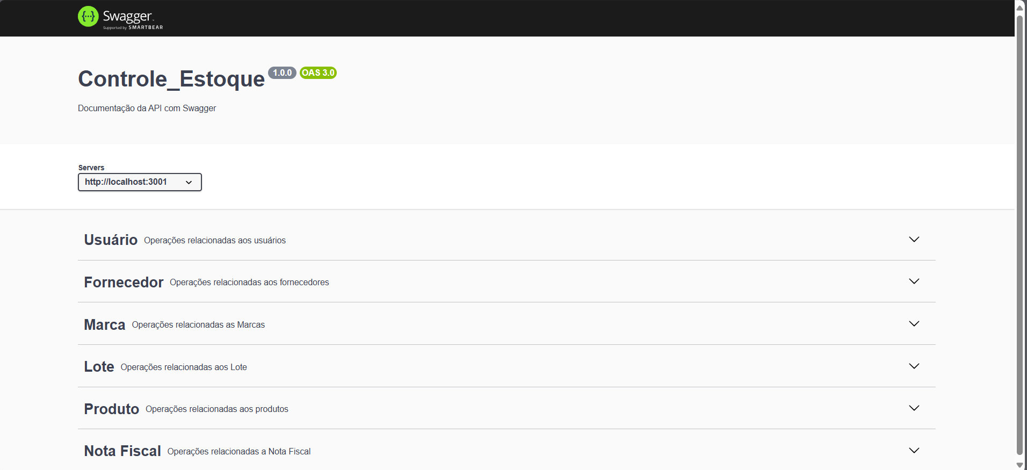The height and width of the screenshot is (470, 1027).
Task: Click the 'Documentação da API com Swagger' description
Action: point(147,108)
